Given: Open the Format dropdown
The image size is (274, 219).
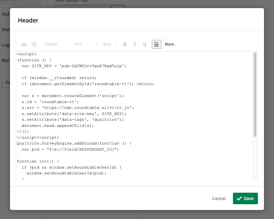Looking at the screenshot, I should point(56,44).
